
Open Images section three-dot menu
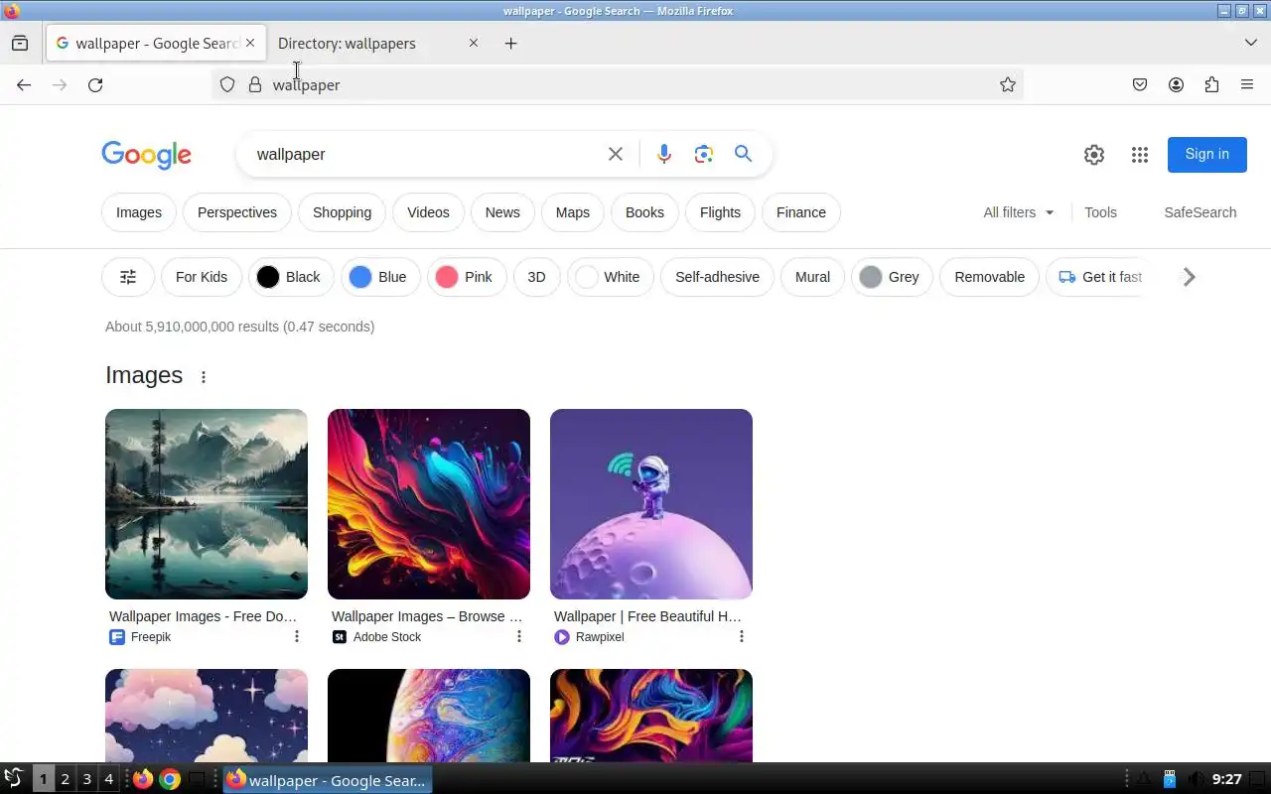click(x=204, y=377)
